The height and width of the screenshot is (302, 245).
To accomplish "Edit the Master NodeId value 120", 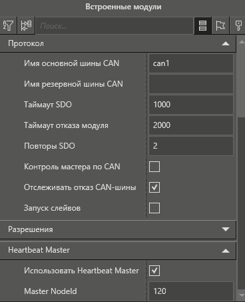I will coord(191,291).
